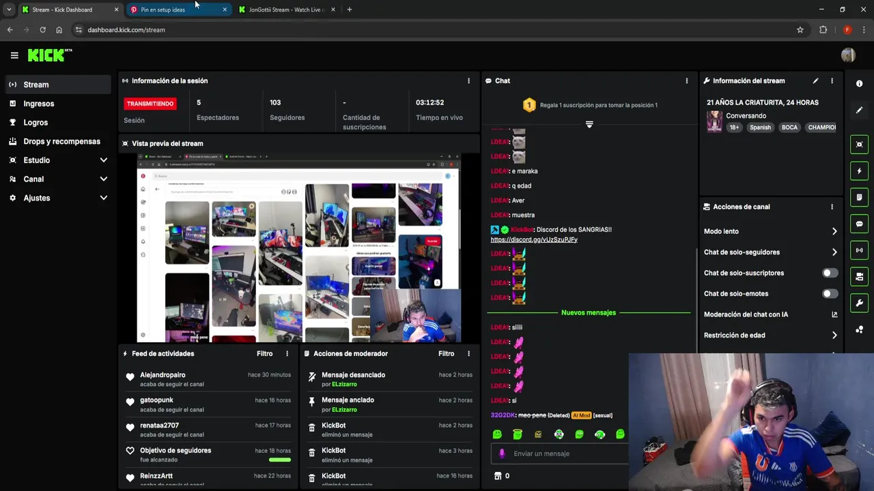Click the ELzizarro moderator name under Mensaje anclado

click(x=344, y=410)
